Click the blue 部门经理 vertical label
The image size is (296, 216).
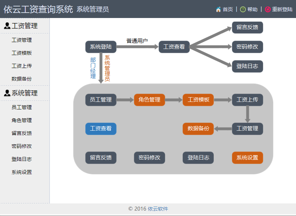[93, 68]
